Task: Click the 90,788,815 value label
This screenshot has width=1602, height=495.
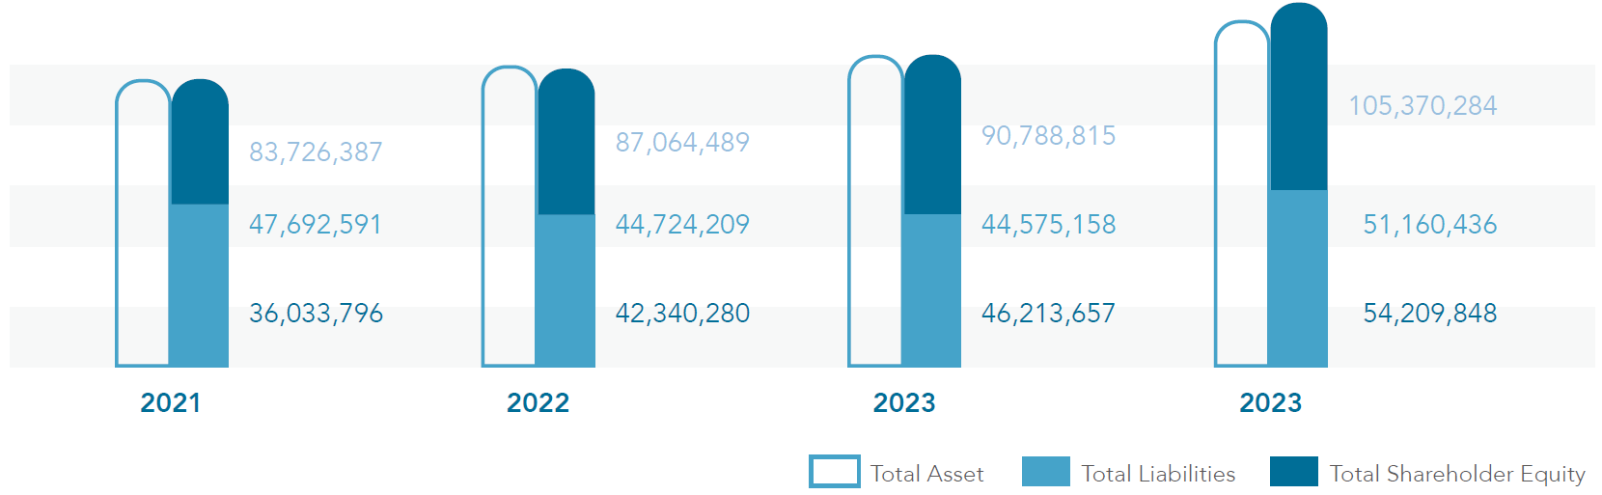Action: (1048, 136)
